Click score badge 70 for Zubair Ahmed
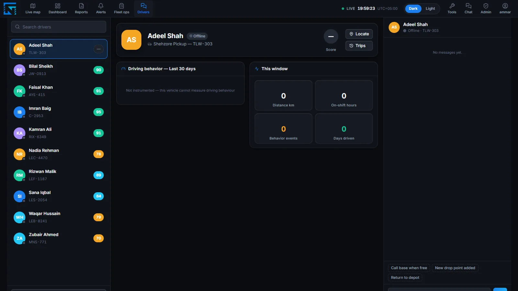Screen dimensions: 518x291 click(x=98, y=238)
